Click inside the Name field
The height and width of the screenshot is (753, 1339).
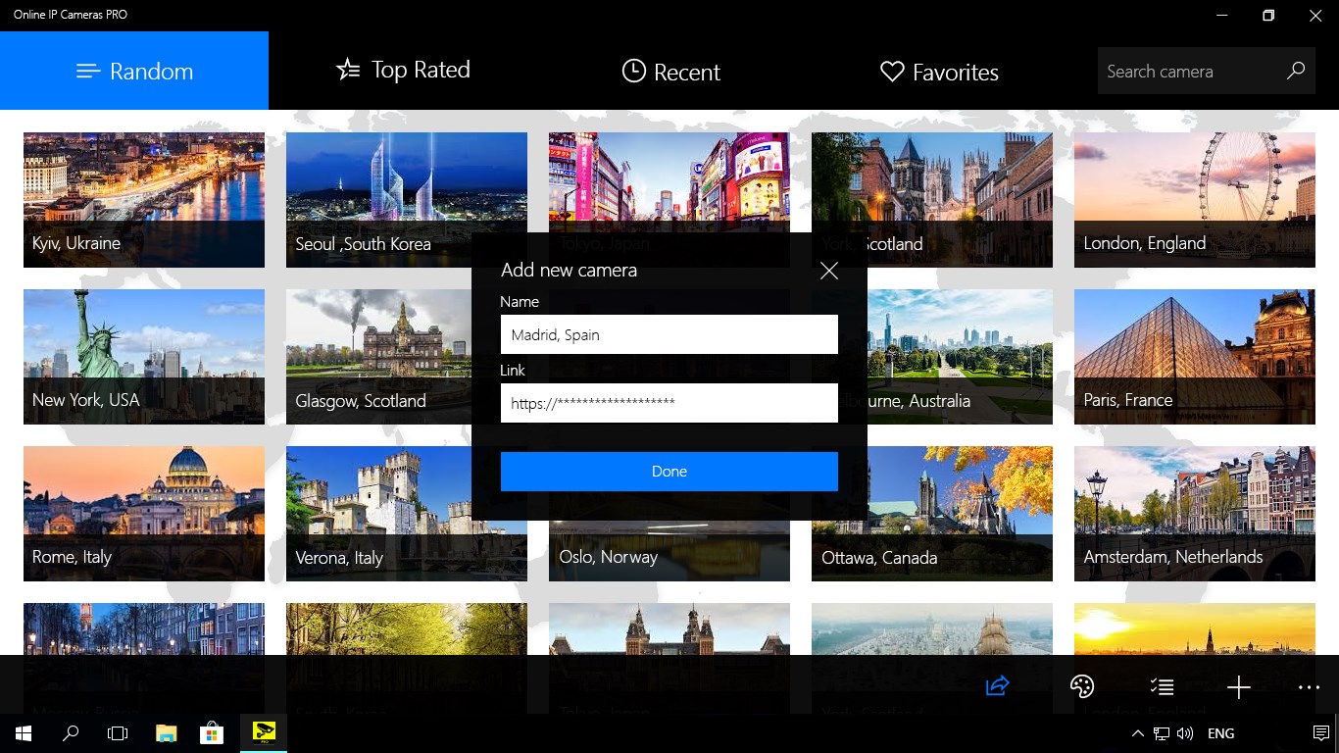669,334
